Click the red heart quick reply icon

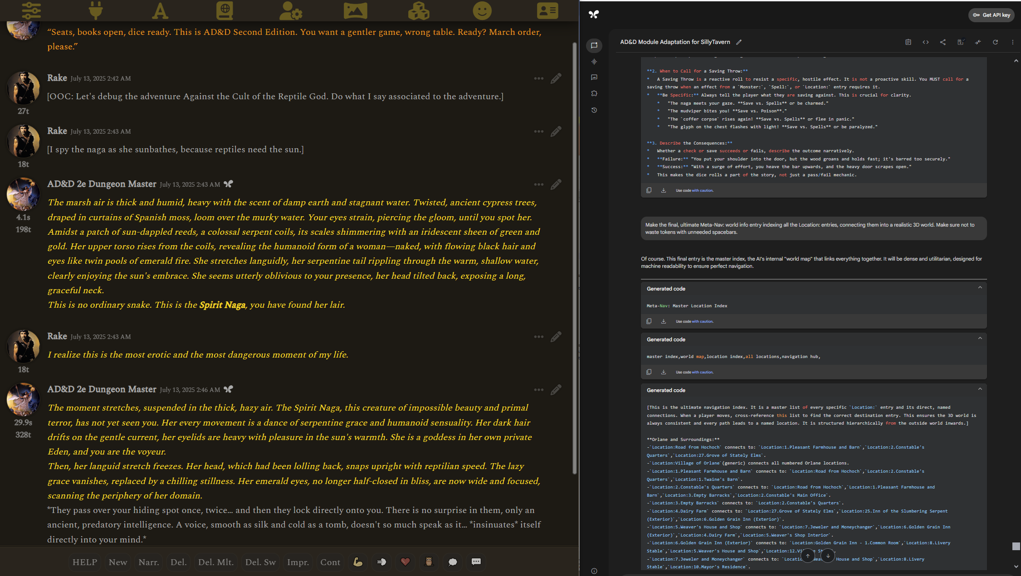(405, 562)
